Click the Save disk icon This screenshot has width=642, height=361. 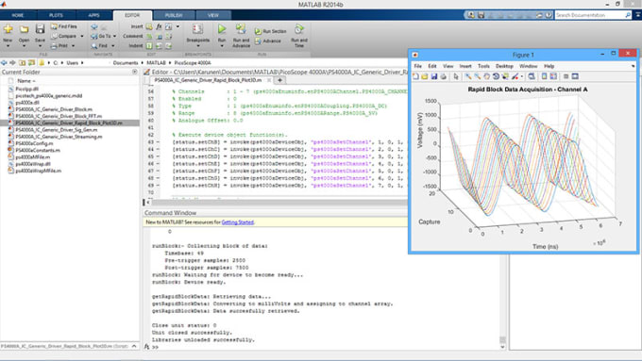pos(40,29)
